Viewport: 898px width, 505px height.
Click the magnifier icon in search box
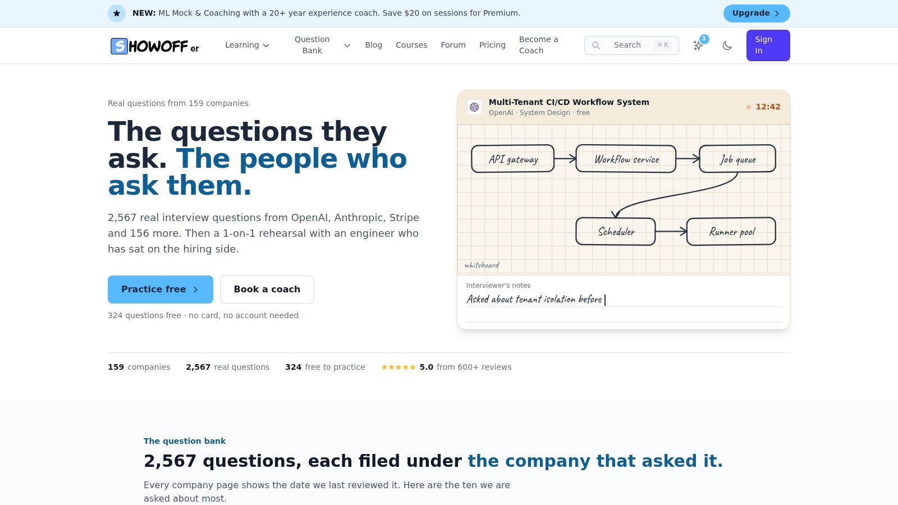[596, 45]
